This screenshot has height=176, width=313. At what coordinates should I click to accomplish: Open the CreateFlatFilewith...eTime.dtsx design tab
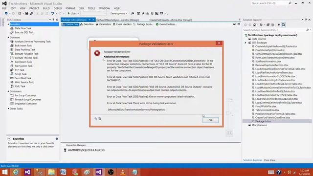(x=171, y=20)
